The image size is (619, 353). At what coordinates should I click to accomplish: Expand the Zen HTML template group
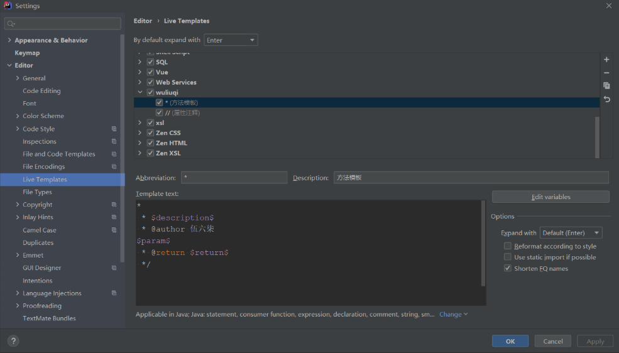[x=140, y=143]
